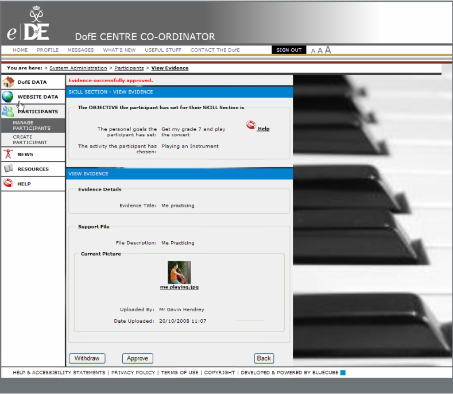Click the red lifebuoy icon in Skill Section
Image resolution: width=453 pixels, height=394 pixels.
point(250,125)
